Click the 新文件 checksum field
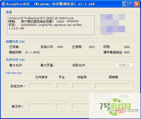This screenshot has height=119, width=141. point(82,106)
